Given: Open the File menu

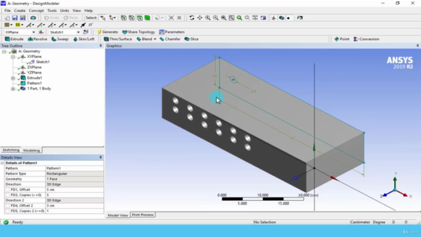Looking at the screenshot, I should (x=7, y=11).
